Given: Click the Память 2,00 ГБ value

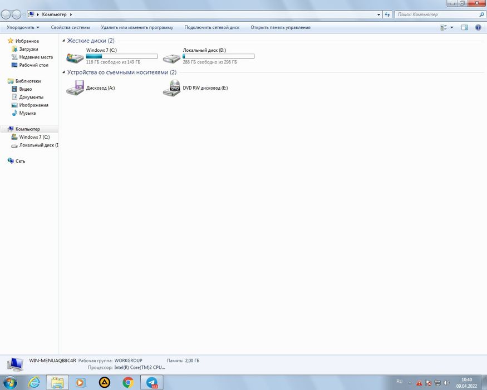Looking at the screenshot, I should point(192,360).
